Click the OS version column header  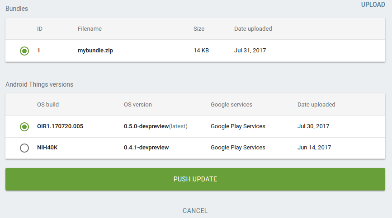click(138, 105)
